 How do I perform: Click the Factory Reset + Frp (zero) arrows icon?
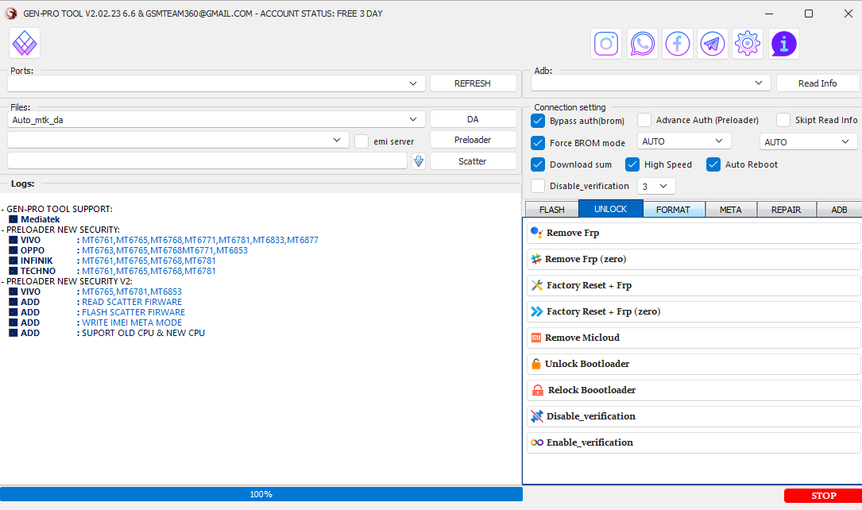point(536,311)
